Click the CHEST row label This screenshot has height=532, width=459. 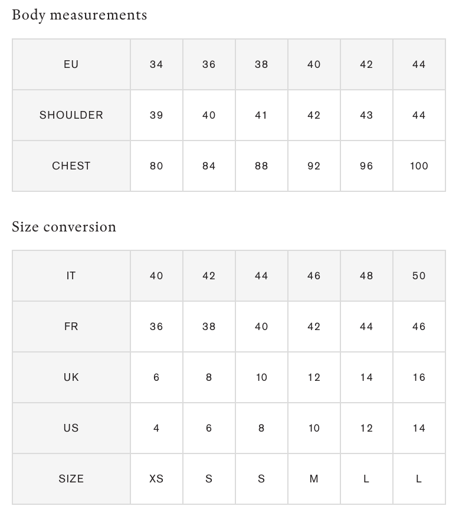(71, 166)
